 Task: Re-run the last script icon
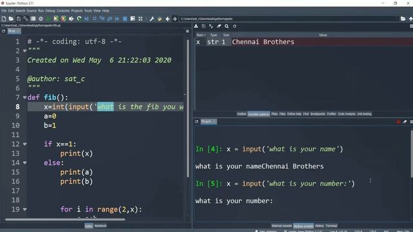[x=79, y=19]
